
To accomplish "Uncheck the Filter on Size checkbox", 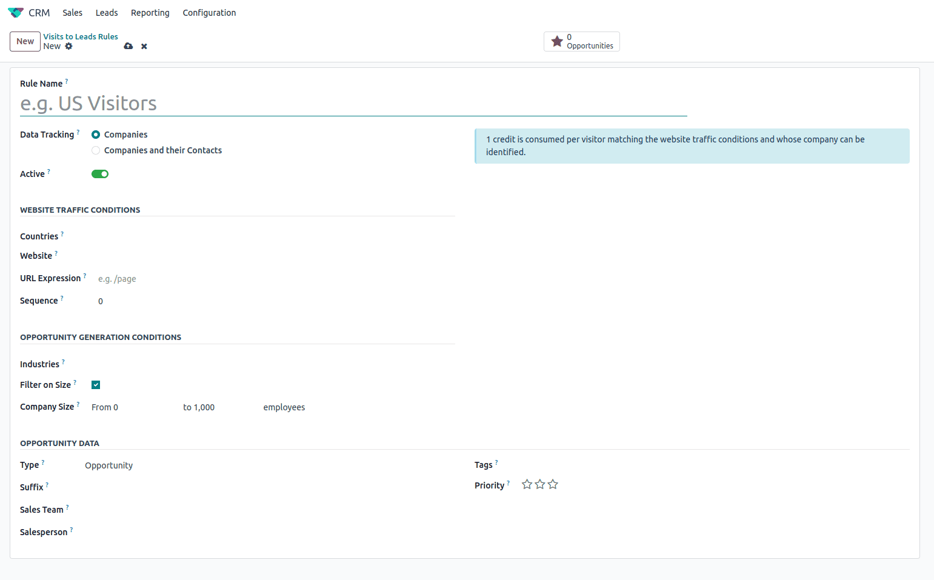I will coord(95,384).
